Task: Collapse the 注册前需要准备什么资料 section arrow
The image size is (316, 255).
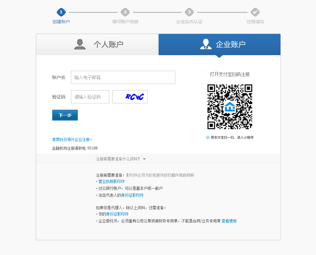Action: (x=144, y=159)
